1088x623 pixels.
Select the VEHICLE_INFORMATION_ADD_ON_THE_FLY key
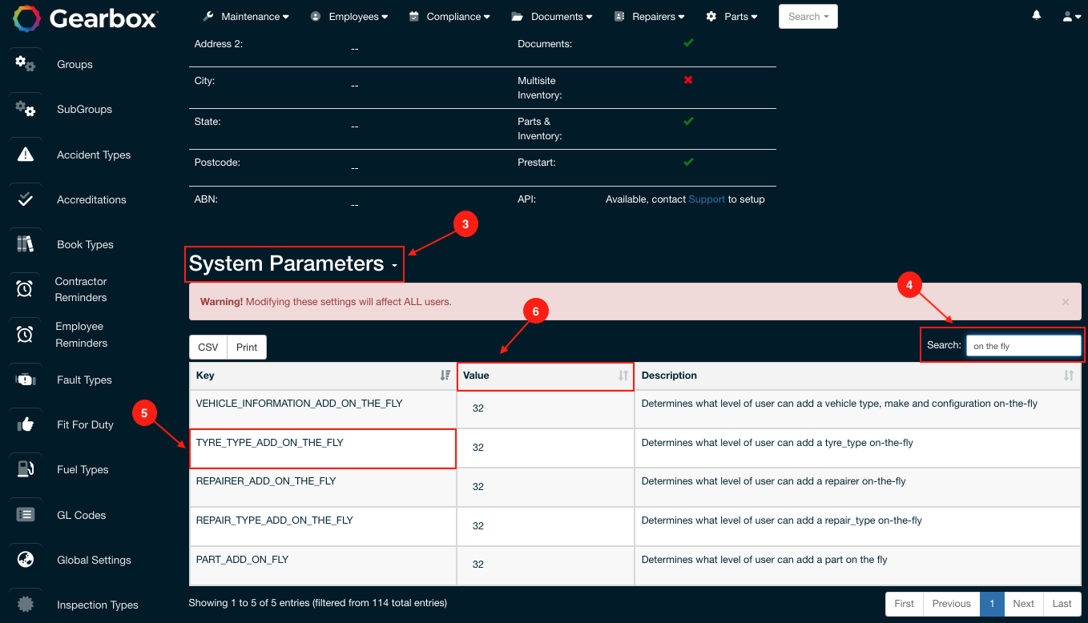point(299,404)
